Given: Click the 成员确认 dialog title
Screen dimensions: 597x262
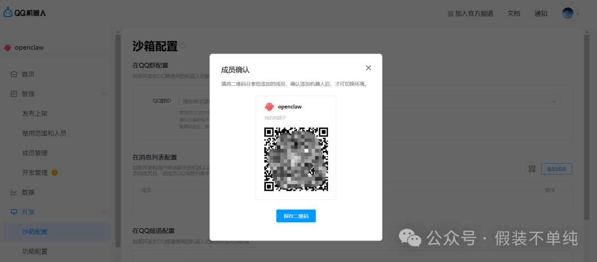Looking at the screenshot, I should pyautogui.click(x=235, y=70).
